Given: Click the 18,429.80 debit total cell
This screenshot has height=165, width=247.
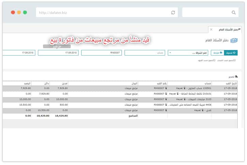Looking at the screenshot, I should [61, 116].
